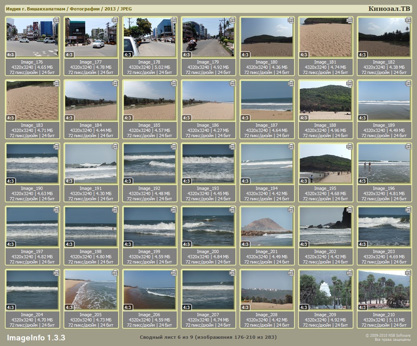Click the JPG badge on Image_176
The width and height of the screenshot is (417, 346).
pos(56,20)
